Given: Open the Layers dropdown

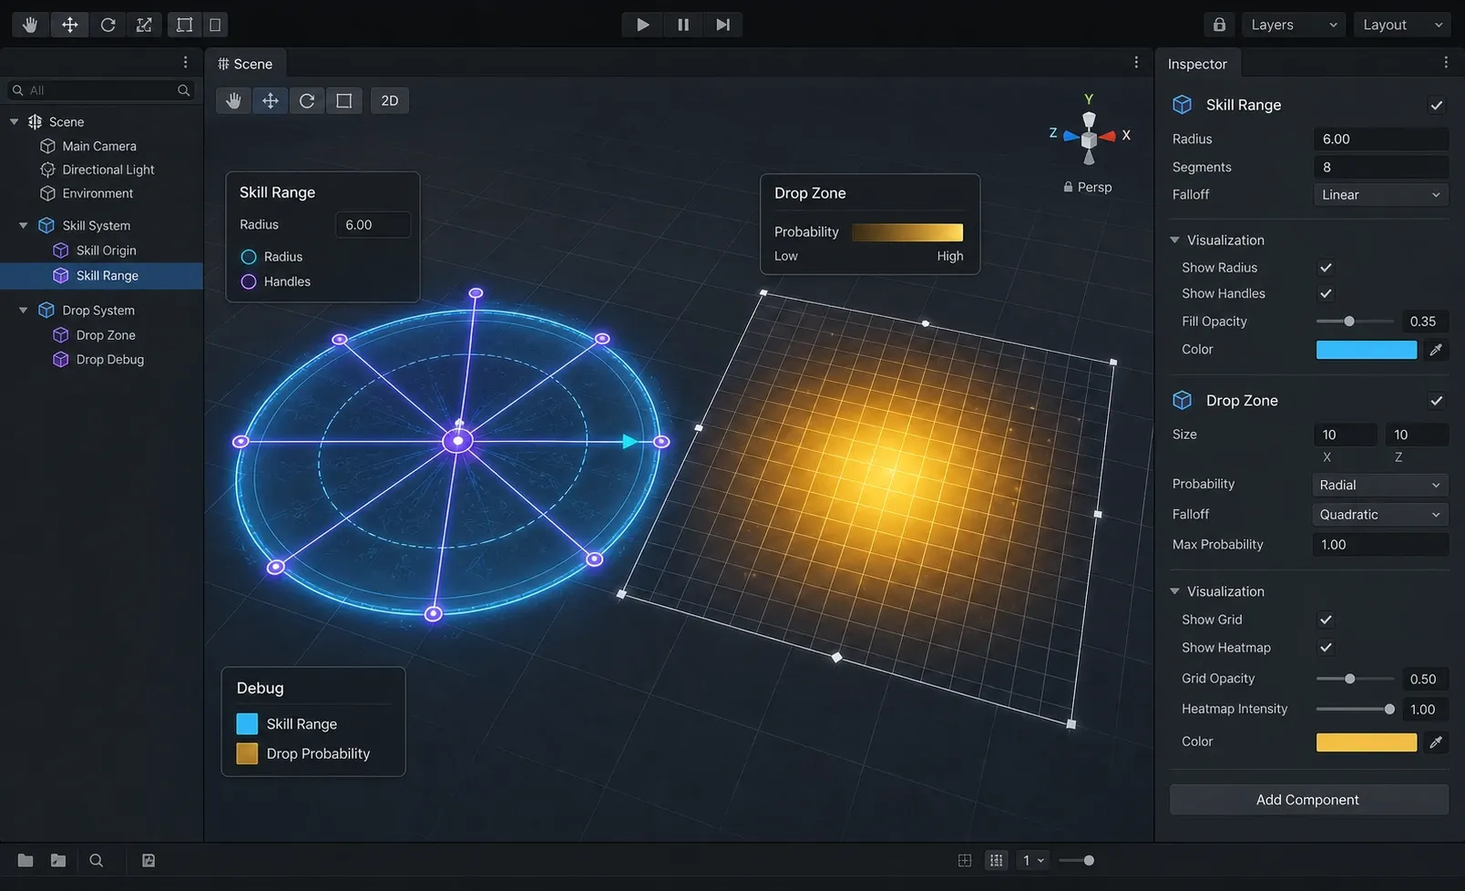Looking at the screenshot, I should [x=1294, y=25].
